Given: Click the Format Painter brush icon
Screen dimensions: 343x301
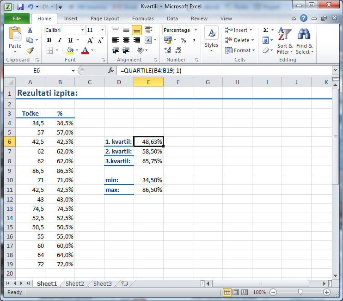Looking at the screenshot, I should pyautogui.click(x=30, y=50).
